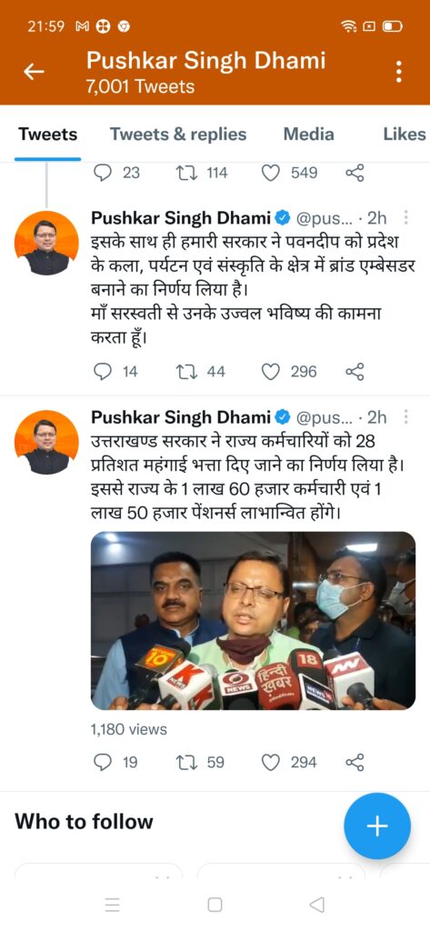Tap Android home navigation square button
This screenshot has height=931, width=430.
click(x=215, y=905)
